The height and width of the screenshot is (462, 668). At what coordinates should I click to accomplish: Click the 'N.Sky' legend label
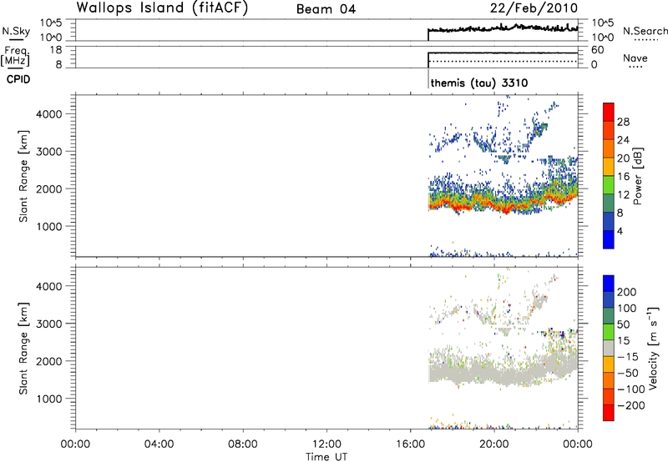(x=16, y=31)
